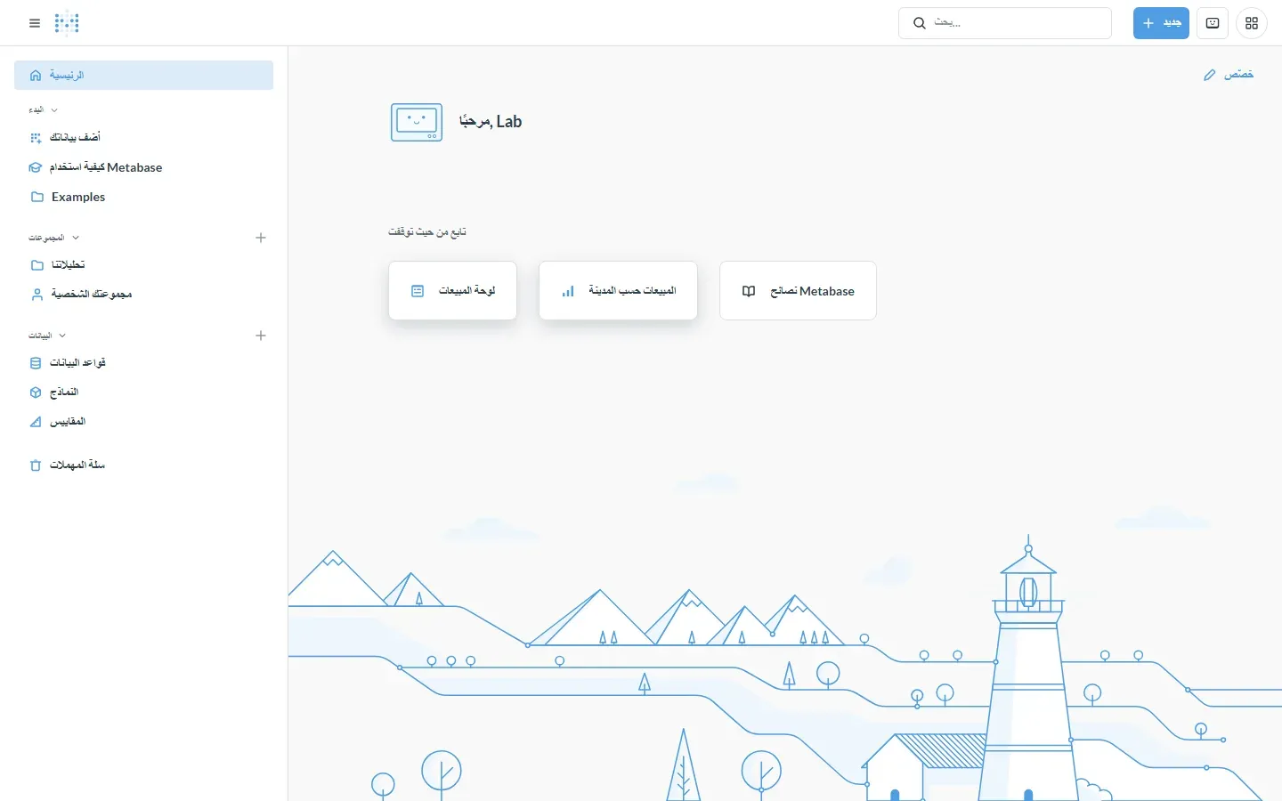Viewport: 1282px width, 801px height.
Task: Click the trash bin icon
Action: 36,465
